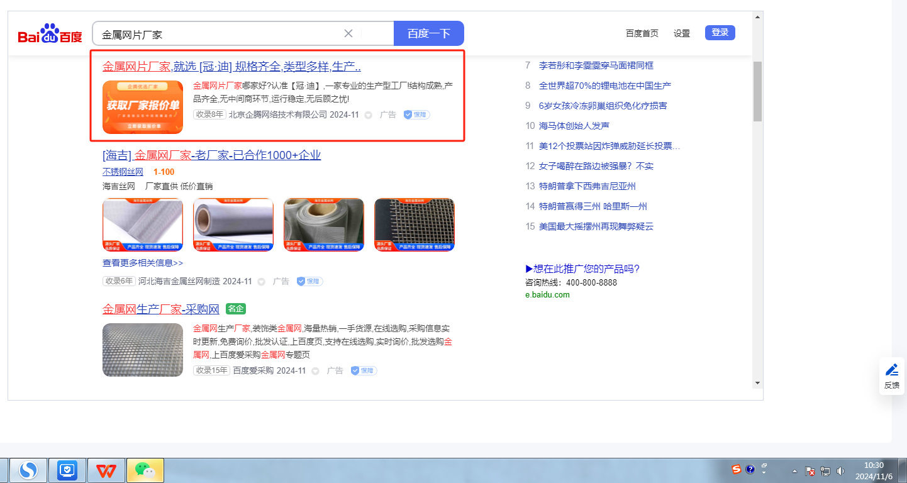This screenshot has width=907, height=483.
Task: Click the page scrollbar thumb
Action: click(x=757, y=91)
